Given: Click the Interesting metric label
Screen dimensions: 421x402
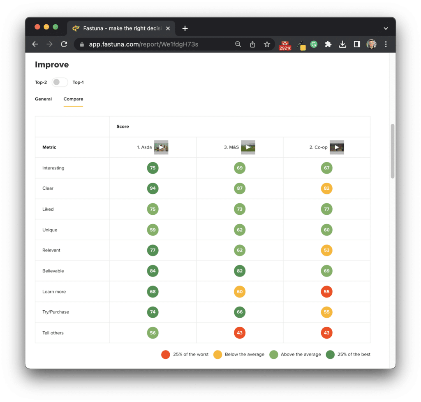Looking at the screenshot, I should pyautogui.click(x=53, y=168).
